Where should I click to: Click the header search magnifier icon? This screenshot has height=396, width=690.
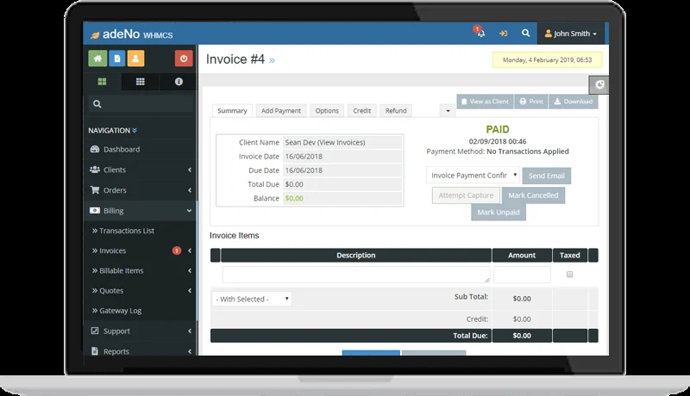(x=525, y=33)
